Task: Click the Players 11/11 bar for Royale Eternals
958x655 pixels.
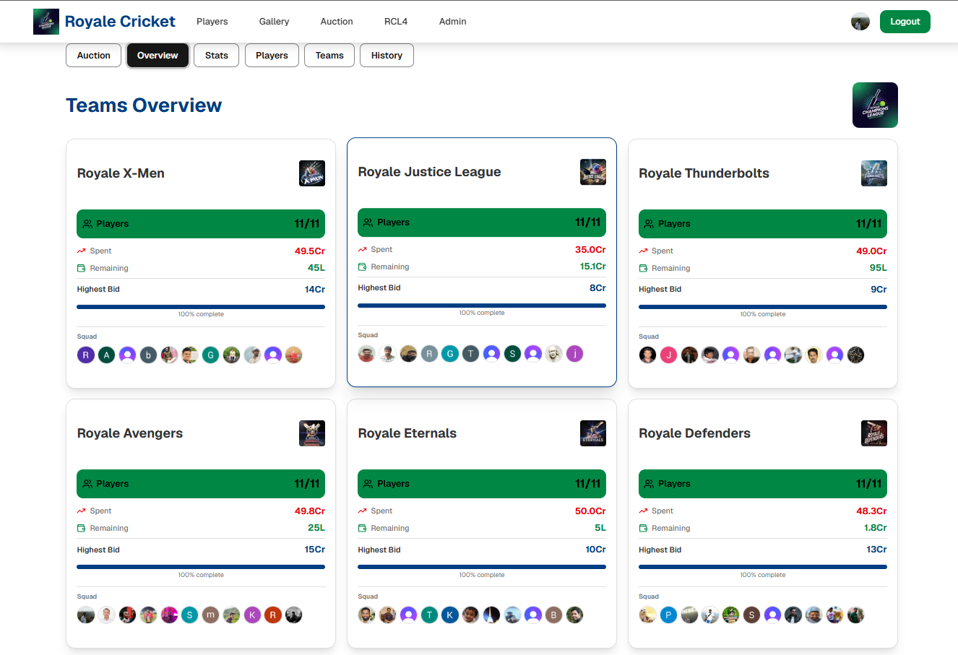Action: click(x=482, y=484)
